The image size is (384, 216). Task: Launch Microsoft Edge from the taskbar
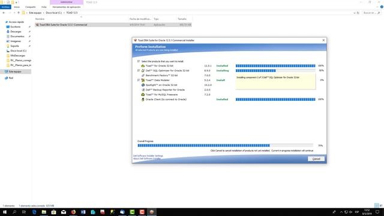[34, 212]
